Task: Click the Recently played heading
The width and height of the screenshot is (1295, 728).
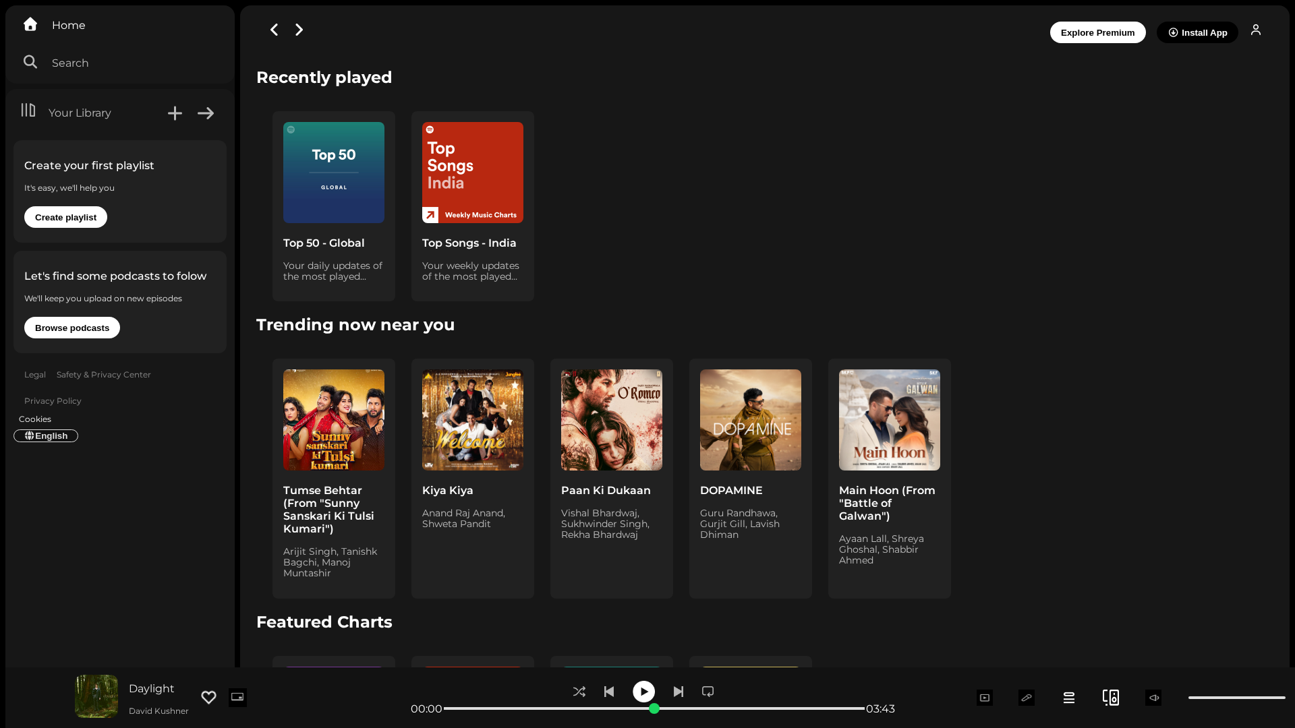Action: pyautogui.click(x=324, y=78)
